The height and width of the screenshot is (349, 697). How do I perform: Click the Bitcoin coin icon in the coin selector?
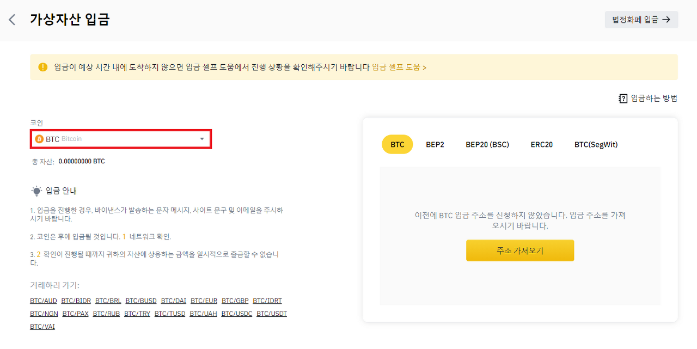[x=39, y=139]
